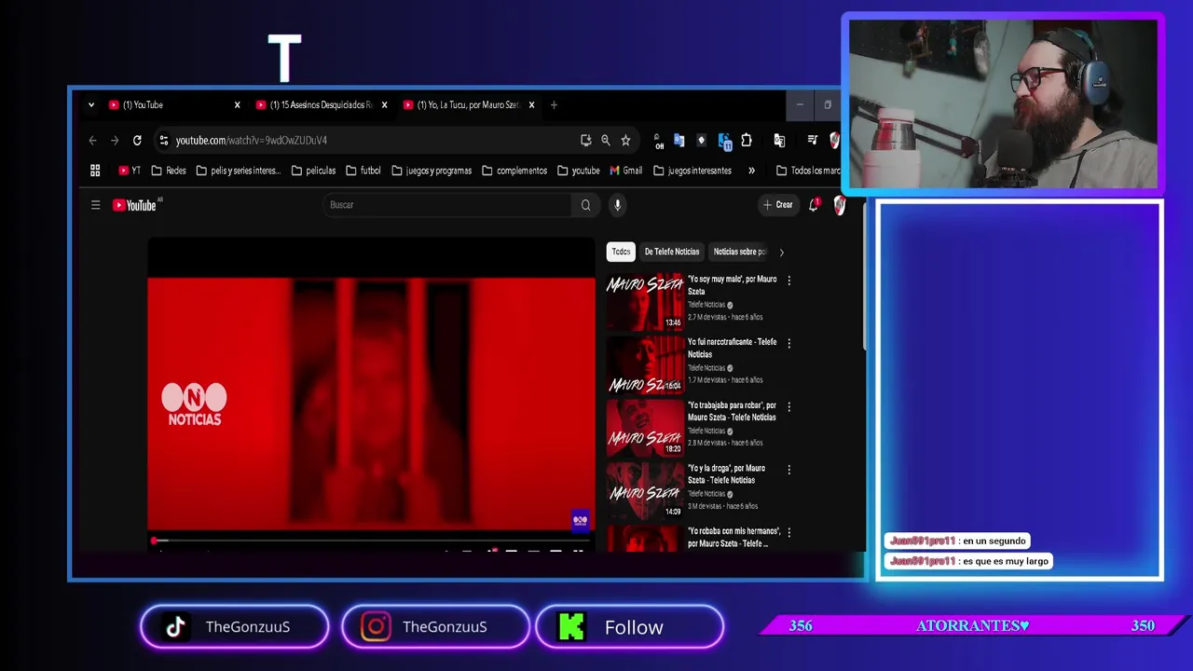Screen dimensions: 1193x671
Task: Bookmark this page with the star
Action: (625, 141)
